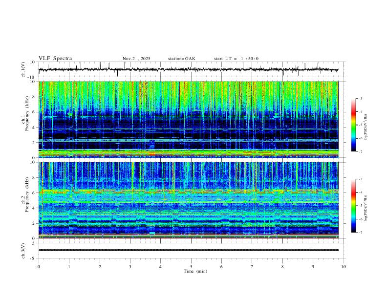Screen dimensions: 387x299
Task: Click the 'Nov.2 , 2025' date label
Action: tap(136, 59)
